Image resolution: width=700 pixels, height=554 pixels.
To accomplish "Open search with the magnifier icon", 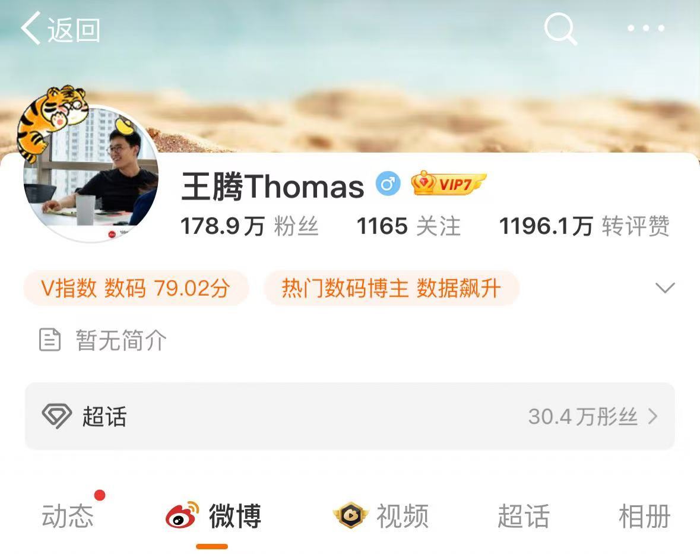I will click(x=560, y=29).
